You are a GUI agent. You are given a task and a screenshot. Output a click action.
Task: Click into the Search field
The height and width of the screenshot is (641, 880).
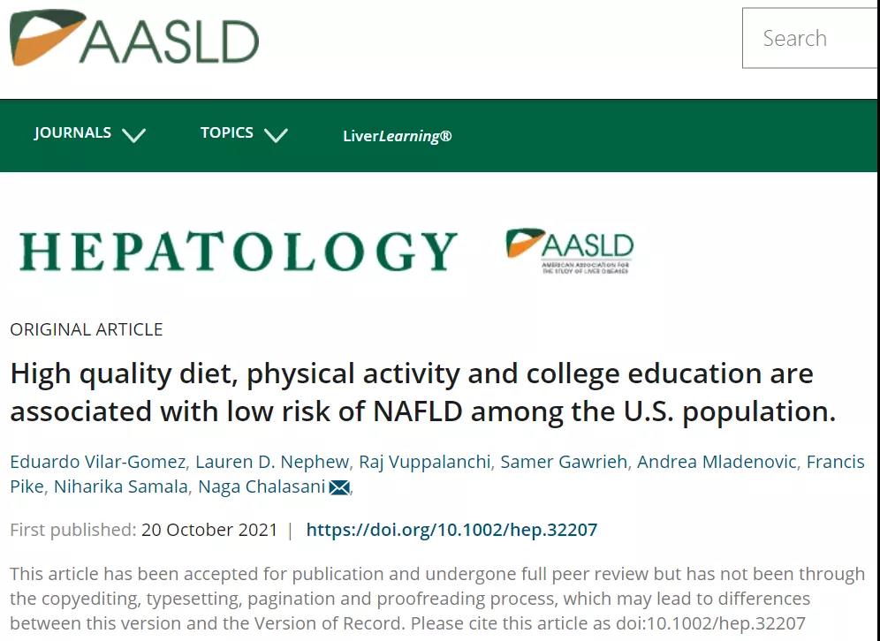coord(810,38)
